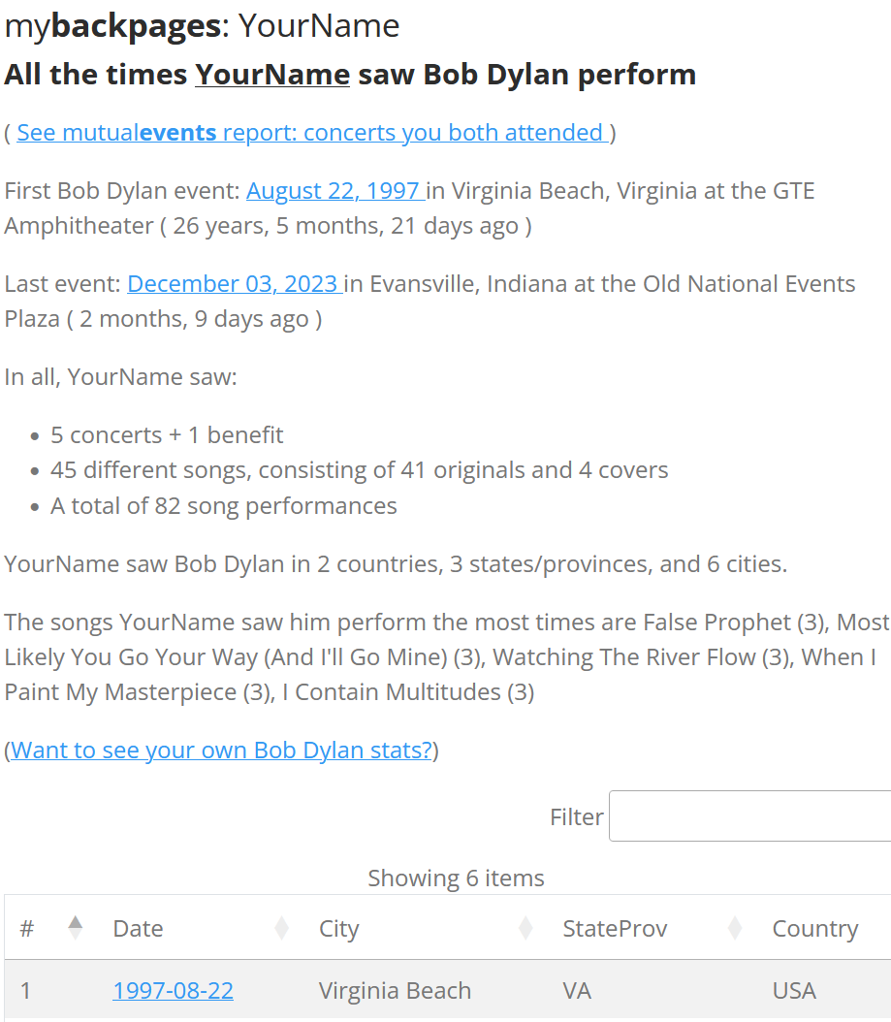Click the sort arrows in StateProv column header
The width and height of the screenshot is (891, 1022).
(x=735, y=928)
